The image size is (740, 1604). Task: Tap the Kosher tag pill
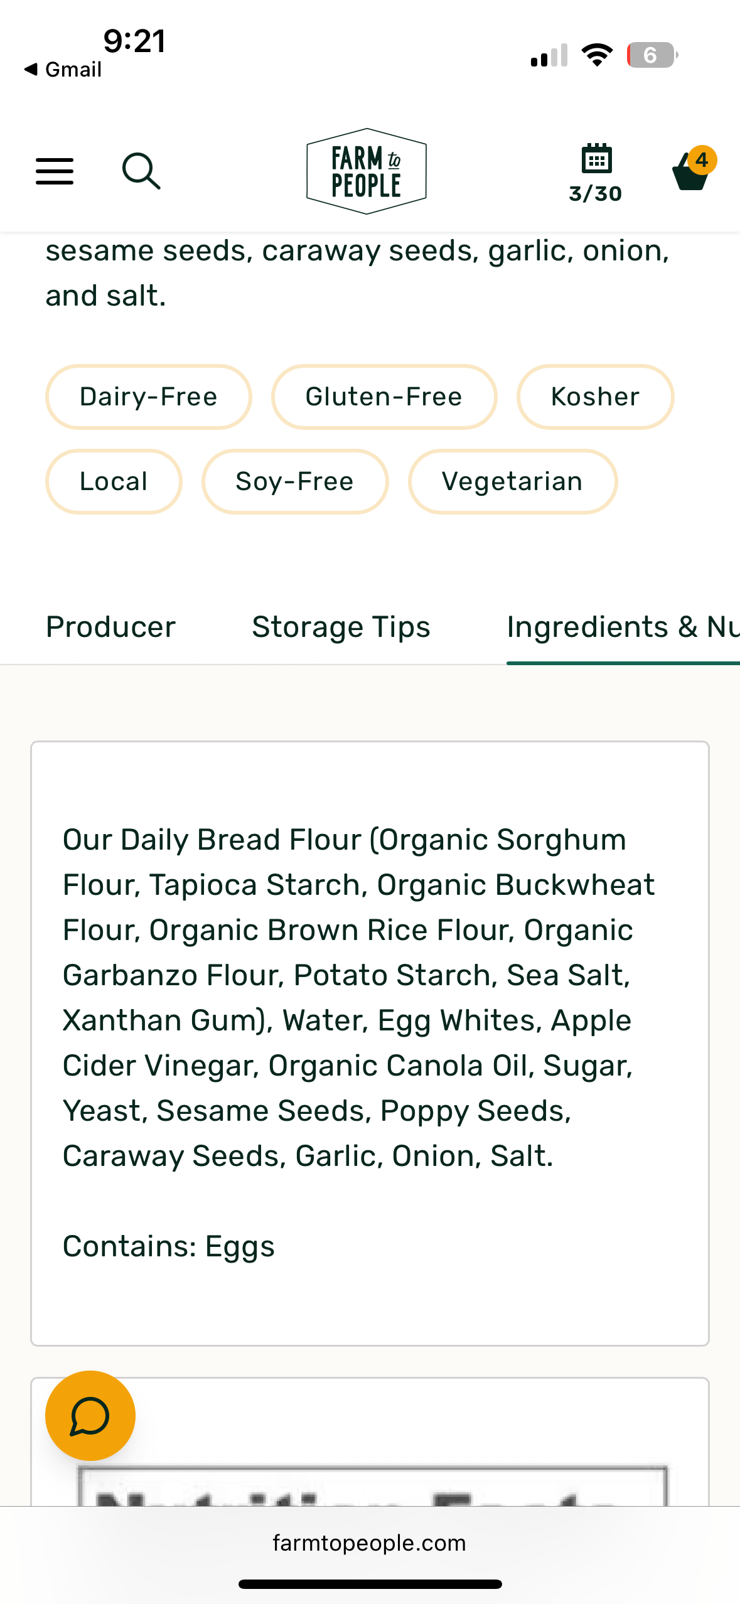tap(595, 397)
